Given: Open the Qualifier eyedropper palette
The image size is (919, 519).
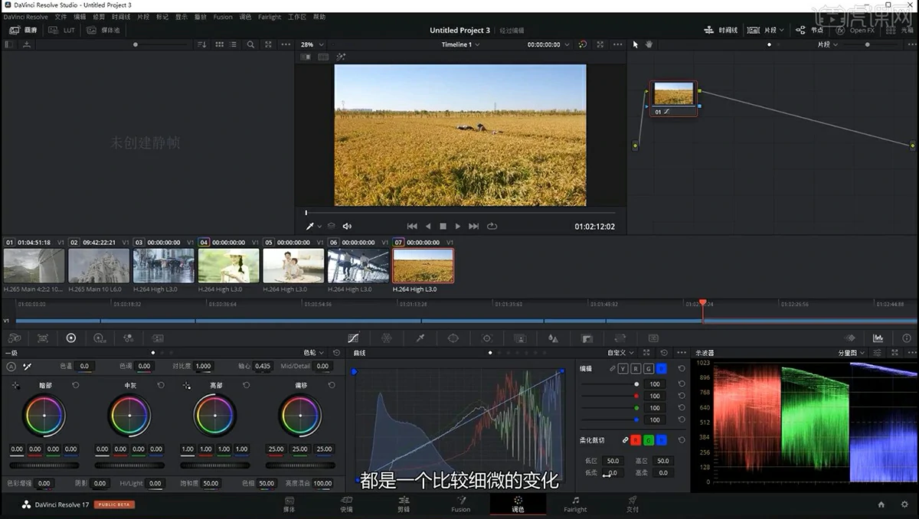Looking at the screenshot, I should pyautogui.click(x=420, y=338).
